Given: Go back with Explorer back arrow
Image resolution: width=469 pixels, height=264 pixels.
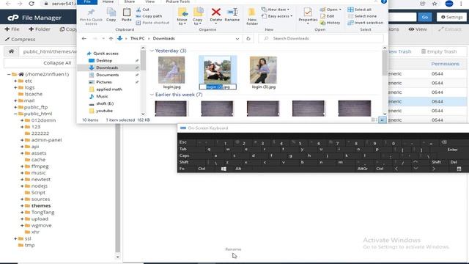Looking at the screenshot, I should pos(84,39).
